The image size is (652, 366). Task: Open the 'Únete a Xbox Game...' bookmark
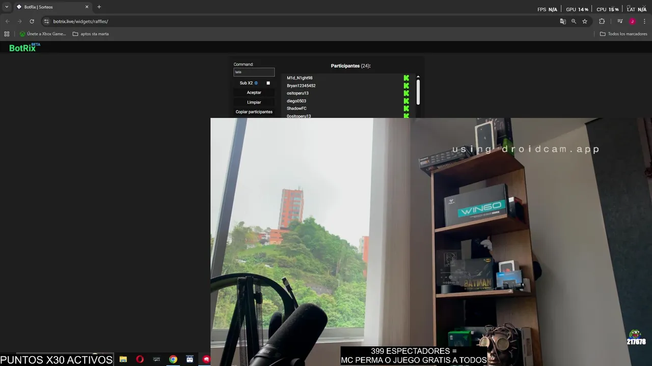coord(43,34)
